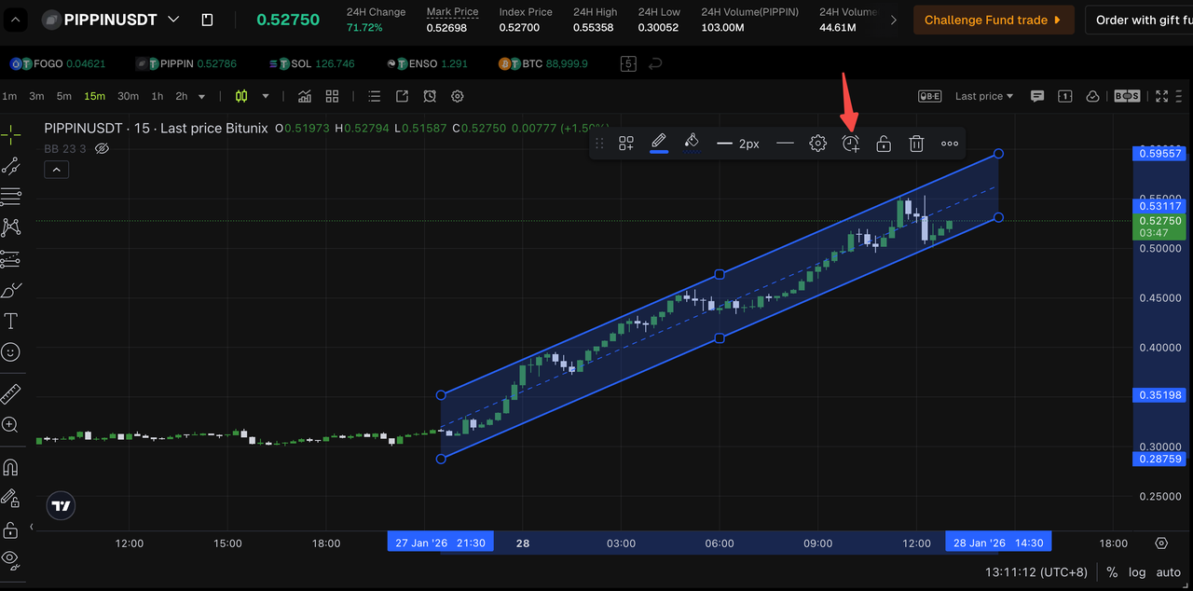Open the Last price dropdown
1193x591 pixels.
982,95
